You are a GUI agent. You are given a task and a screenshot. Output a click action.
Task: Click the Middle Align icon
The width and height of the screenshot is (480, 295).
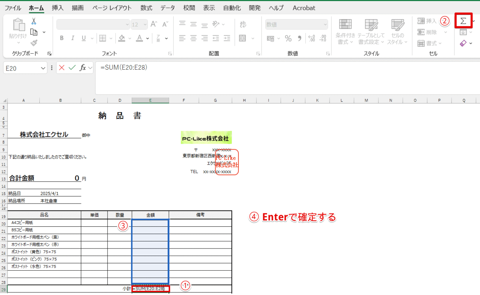click(x=193, y=24)
